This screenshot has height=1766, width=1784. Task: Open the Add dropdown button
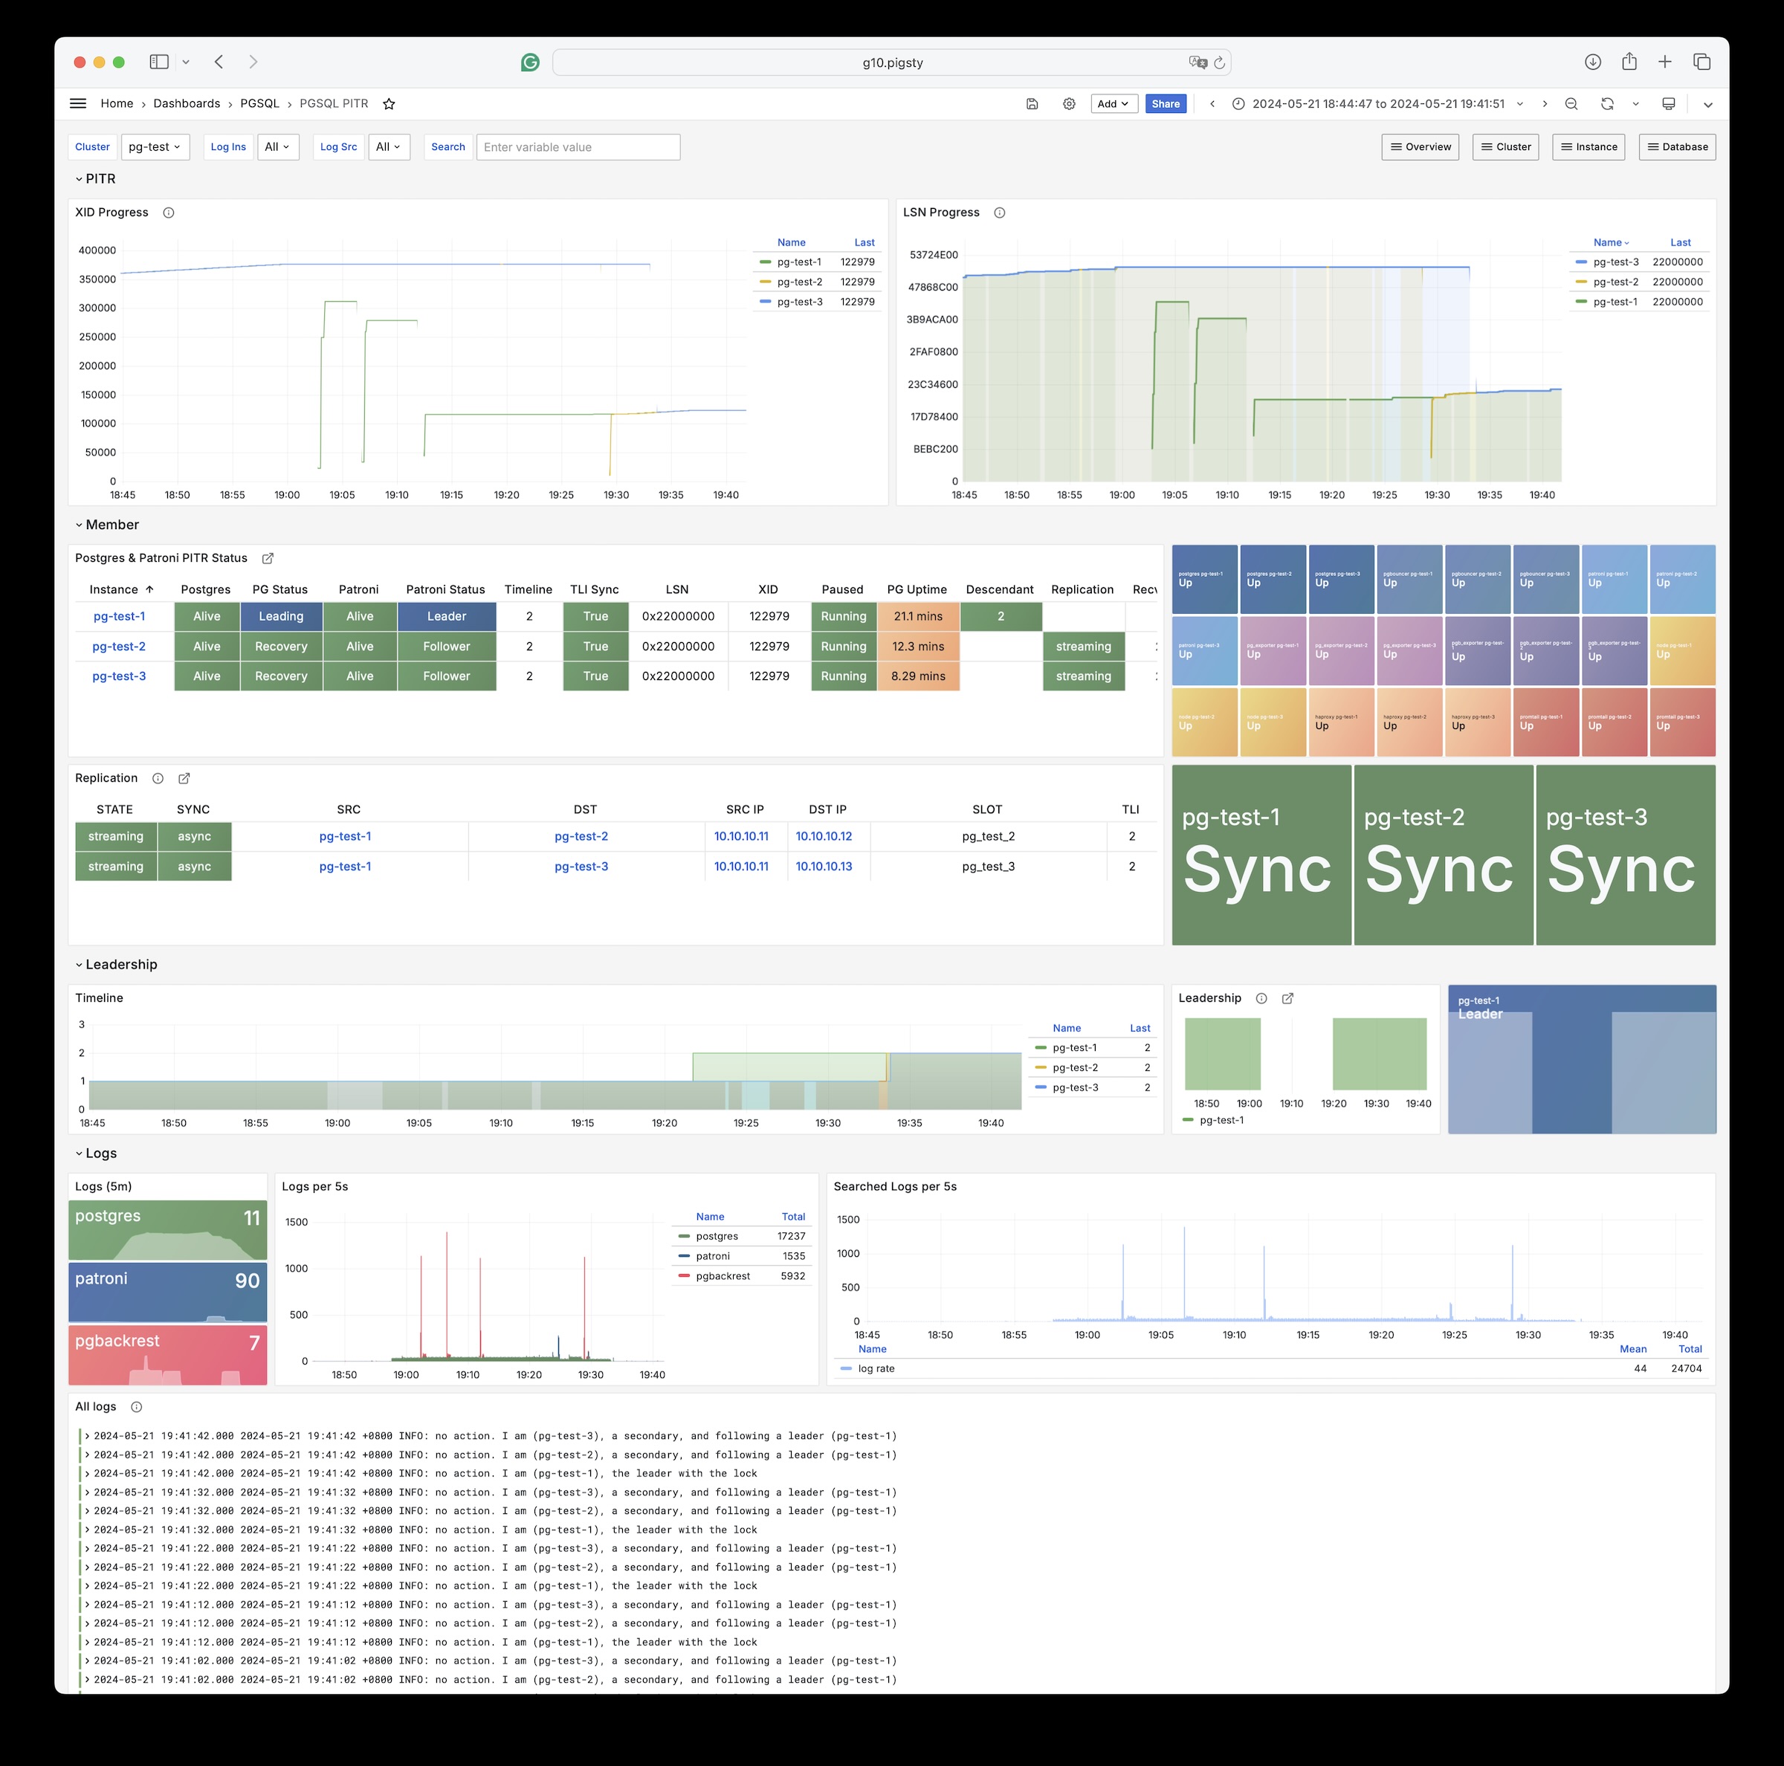coord(1113,104)
